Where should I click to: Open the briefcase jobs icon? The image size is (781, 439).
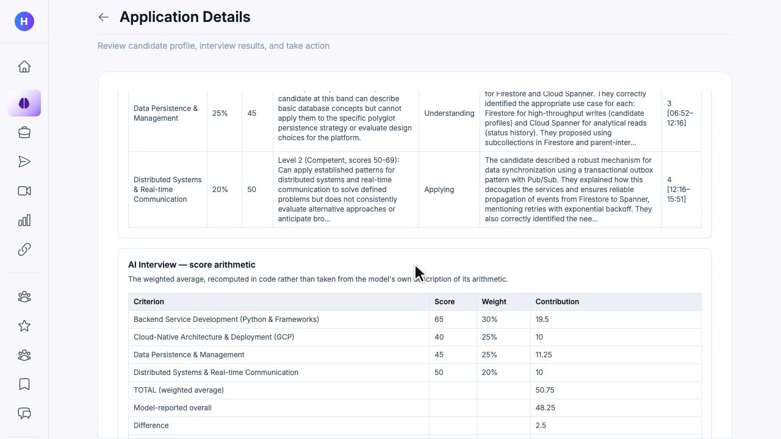(x=24, y=132)
